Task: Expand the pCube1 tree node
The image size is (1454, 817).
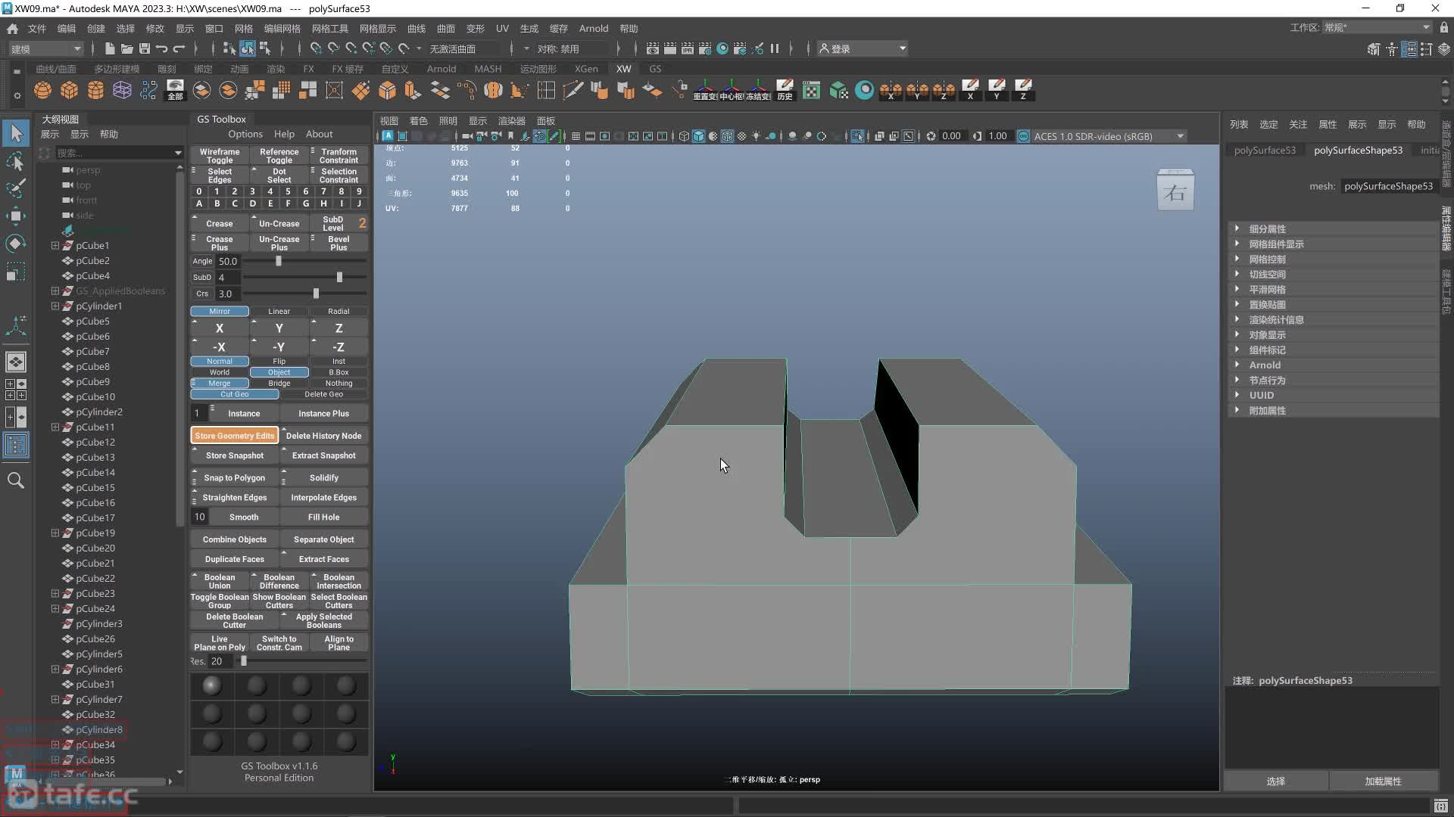Action: point(55,246)
